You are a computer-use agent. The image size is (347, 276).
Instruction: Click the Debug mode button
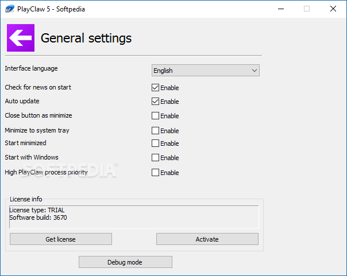125,262
